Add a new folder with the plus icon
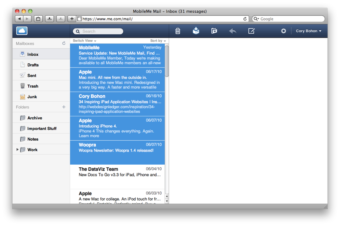 [x=64, y=107]
